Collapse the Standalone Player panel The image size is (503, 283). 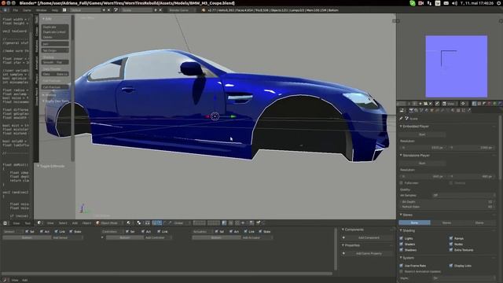point(401,156)
